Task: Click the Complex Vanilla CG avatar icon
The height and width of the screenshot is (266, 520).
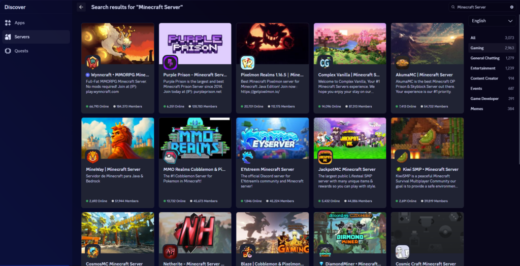Action: 325,62
